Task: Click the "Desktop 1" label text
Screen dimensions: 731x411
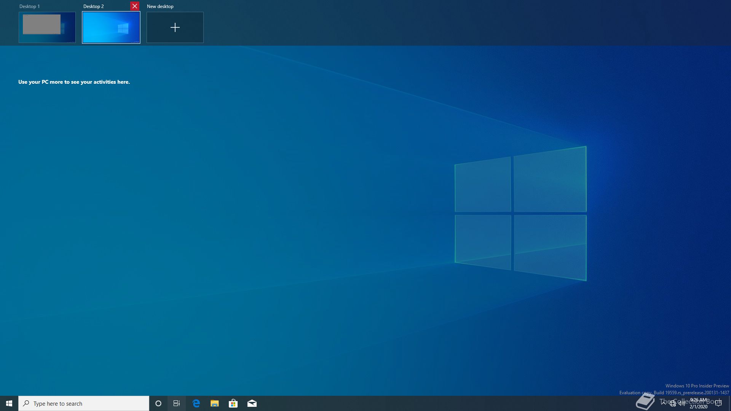Action: click(29, 6)
